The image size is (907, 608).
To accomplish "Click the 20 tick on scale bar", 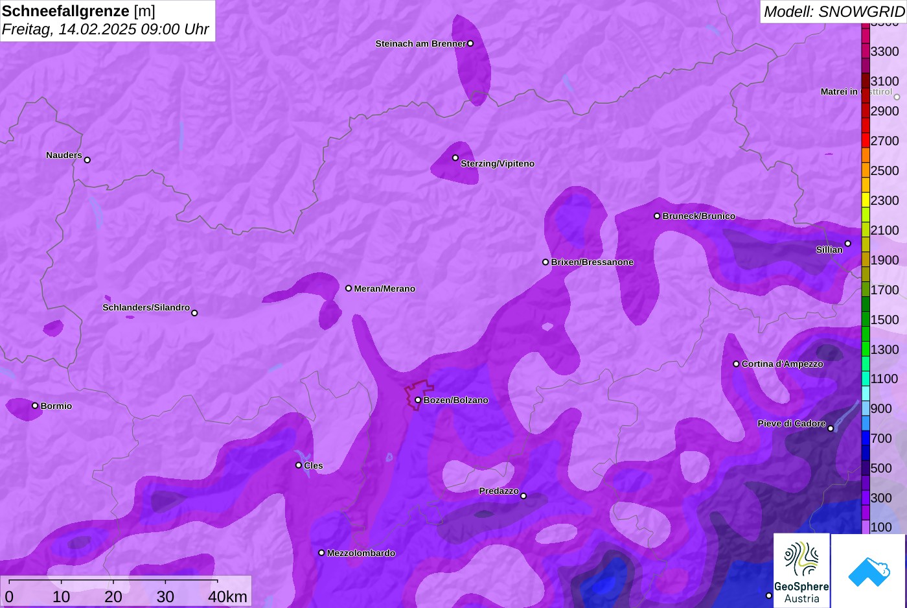I will click(x=113, y=597).
